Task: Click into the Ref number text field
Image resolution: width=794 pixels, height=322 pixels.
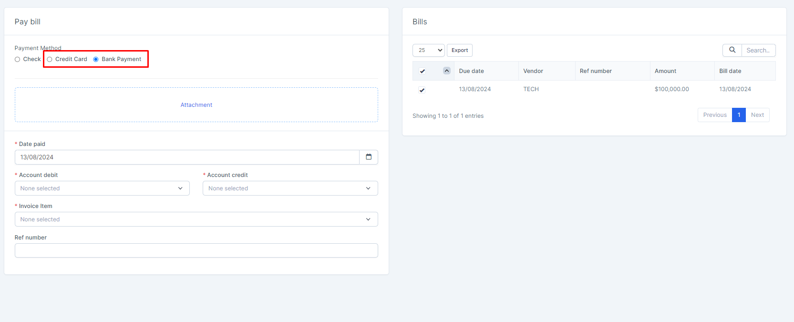Action: coord(196,250)
